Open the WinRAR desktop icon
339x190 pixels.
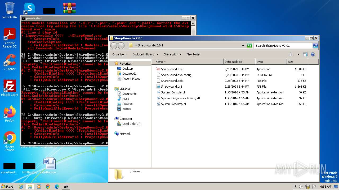69,8
